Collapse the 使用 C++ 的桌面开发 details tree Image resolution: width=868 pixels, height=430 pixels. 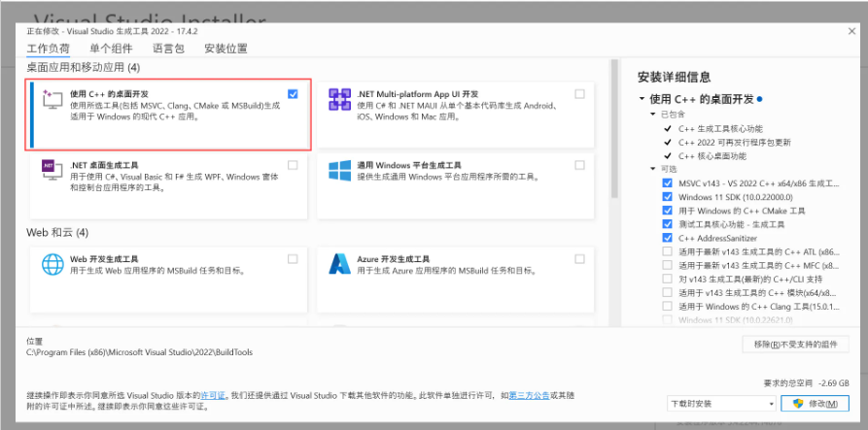[642, 99]
